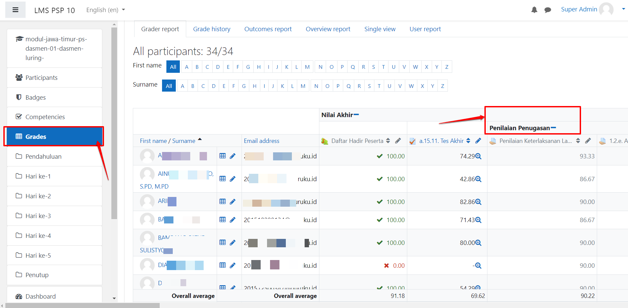The height and width of the screenshot is (308, 628).
Task: Open the Hari ke-3 section
Action: pyautogui.click(x=55, y=216)
